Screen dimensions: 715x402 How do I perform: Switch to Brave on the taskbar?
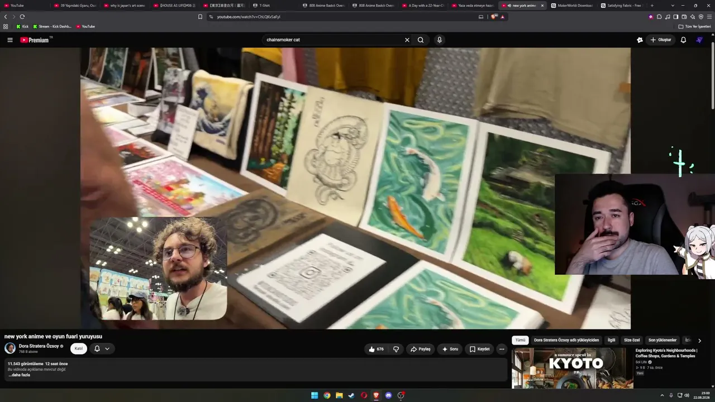(376, 395)
